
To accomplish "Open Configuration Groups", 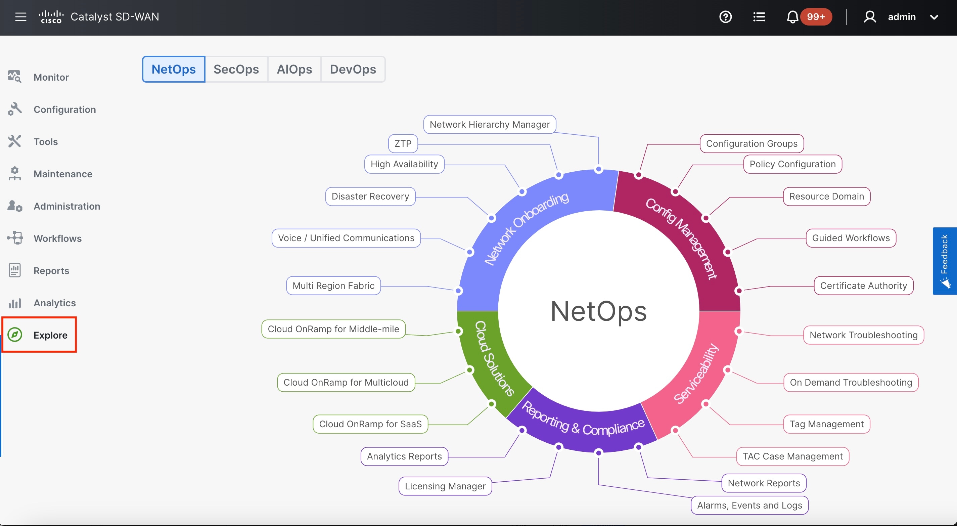I will tap(751, 143).
